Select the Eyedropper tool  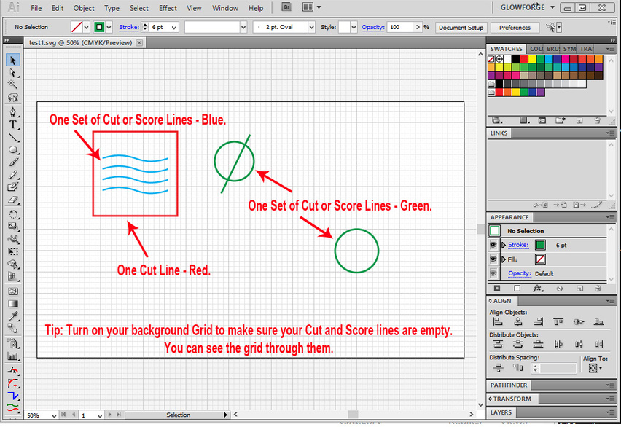(x=12, y=316)
